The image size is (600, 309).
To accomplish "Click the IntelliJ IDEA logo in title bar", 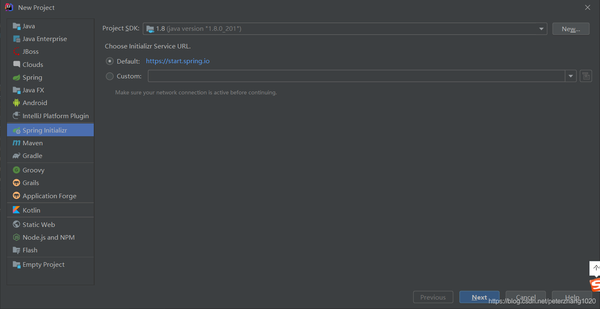I will pyautogui.click(x=9, y=7).
